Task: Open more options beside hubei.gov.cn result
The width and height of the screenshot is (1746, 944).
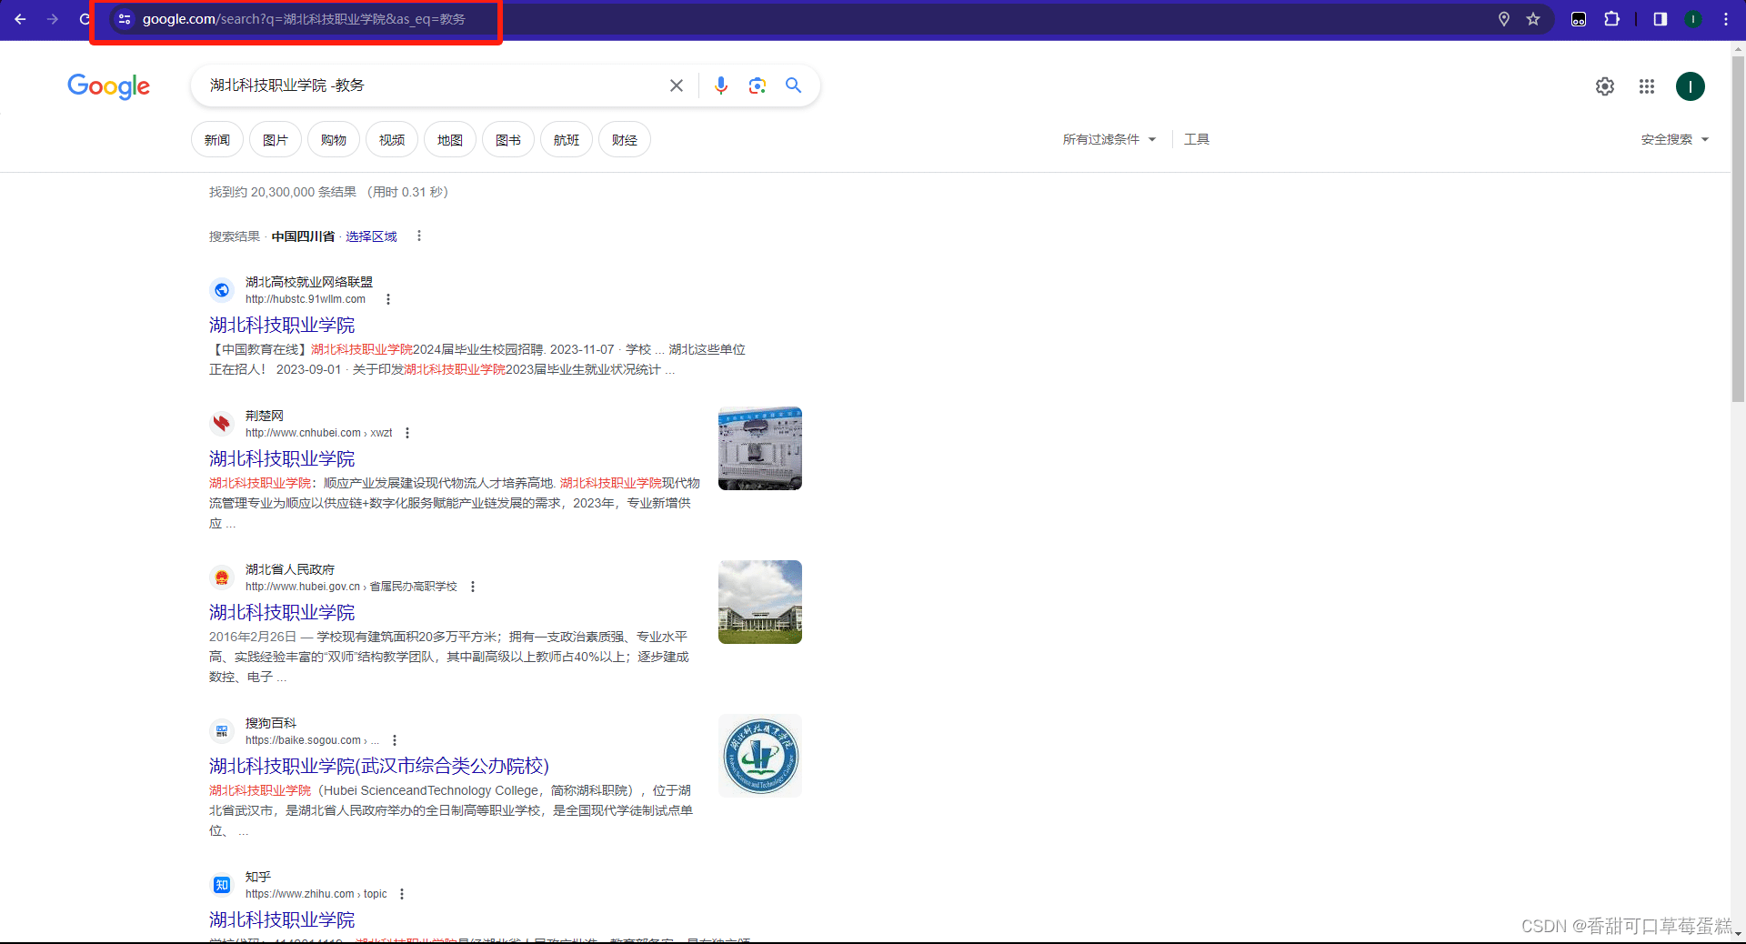Action: (473, 587)
